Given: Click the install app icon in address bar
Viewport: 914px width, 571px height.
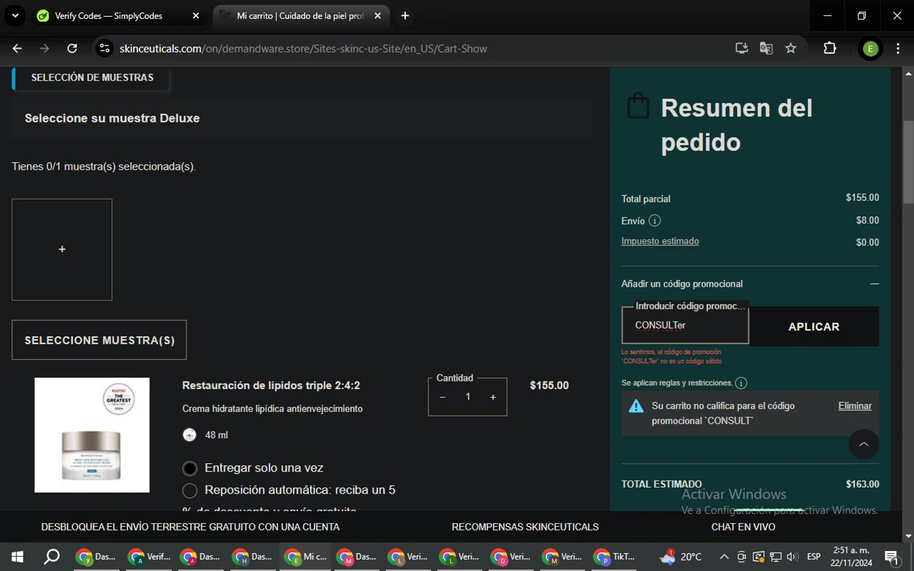Looking at the screenshot, I should [x=742, y=49].
